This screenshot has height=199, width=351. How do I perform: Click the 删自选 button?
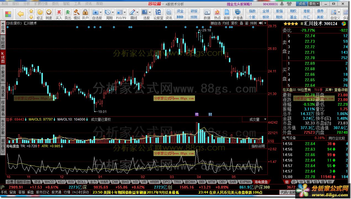(216, 23)
